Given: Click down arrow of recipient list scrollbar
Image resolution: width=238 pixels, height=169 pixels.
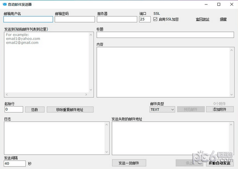Looking at the screenshot, I should (x=91, y=90).
